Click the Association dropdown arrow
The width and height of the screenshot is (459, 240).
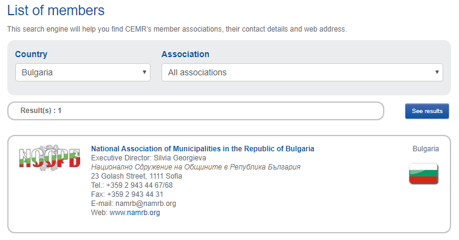(x=437, y=72)
